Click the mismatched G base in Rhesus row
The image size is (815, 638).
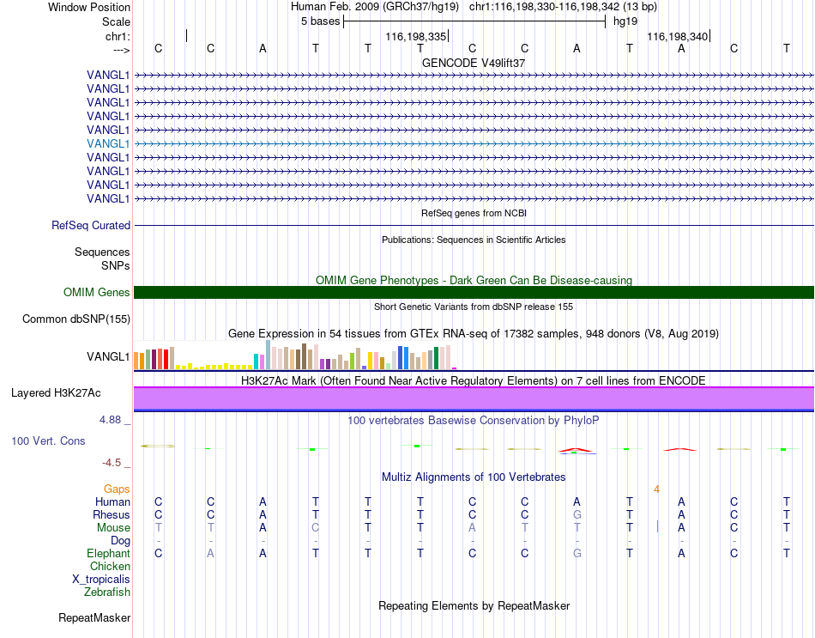pos(577,514)
